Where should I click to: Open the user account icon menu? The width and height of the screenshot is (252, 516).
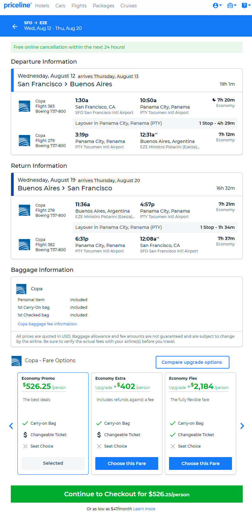pyautogui.click(x=217, y=5)
